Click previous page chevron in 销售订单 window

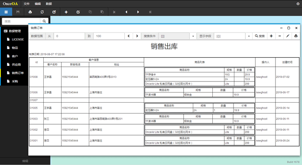129,36
